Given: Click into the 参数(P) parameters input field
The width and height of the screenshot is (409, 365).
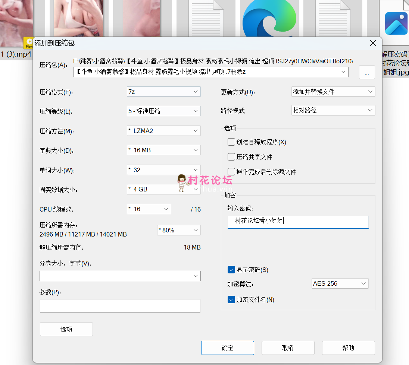Looking at the screenshot, I should coord(120,306).
